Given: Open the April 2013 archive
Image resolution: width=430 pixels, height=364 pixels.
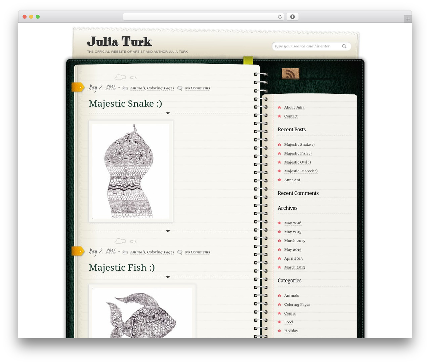Looking at the screenshot, I should [293, 258].
